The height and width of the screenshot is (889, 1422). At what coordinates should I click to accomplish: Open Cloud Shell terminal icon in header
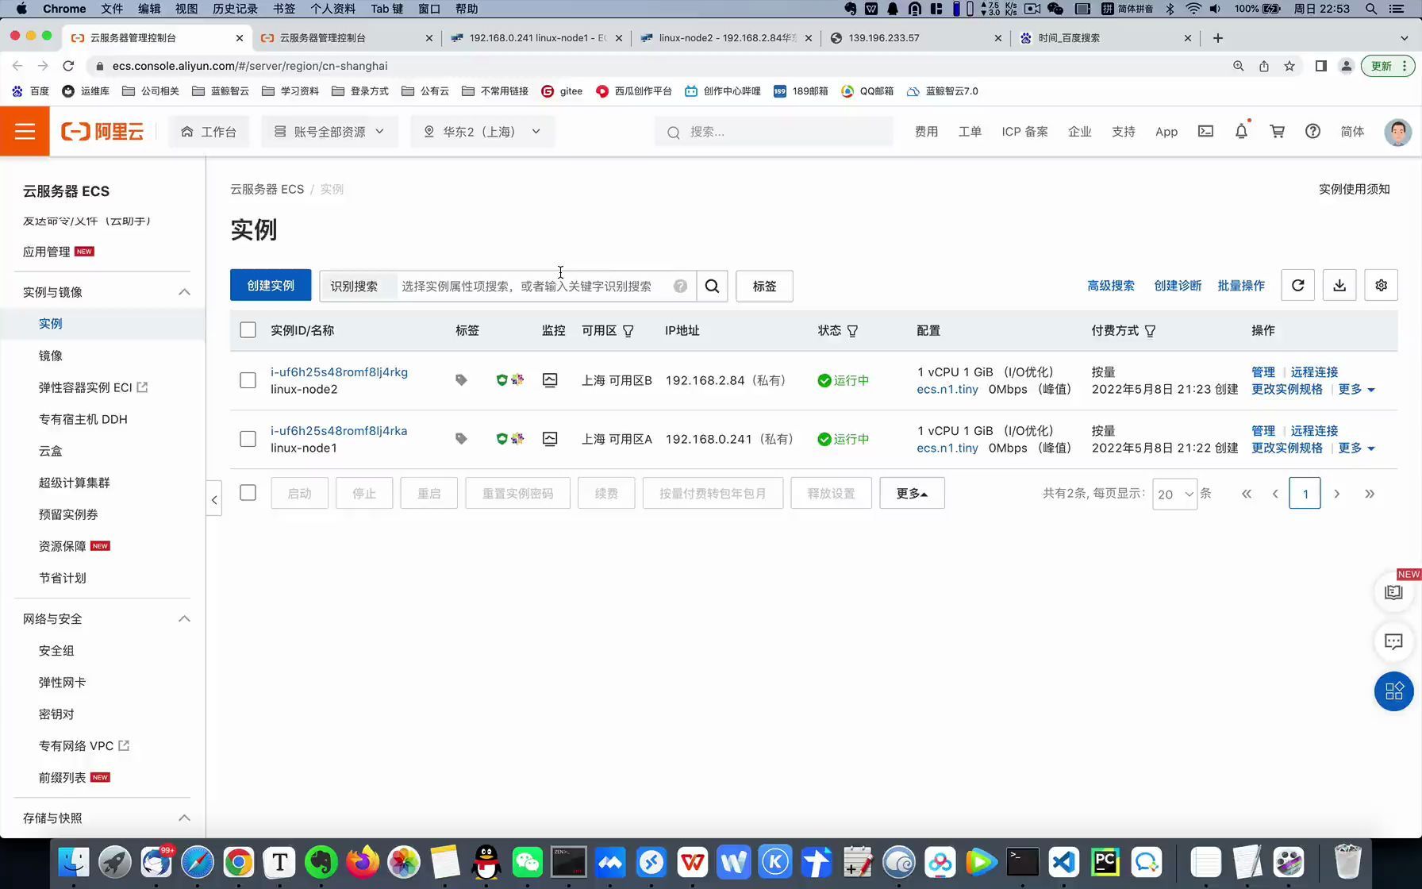click(1205, 132)
